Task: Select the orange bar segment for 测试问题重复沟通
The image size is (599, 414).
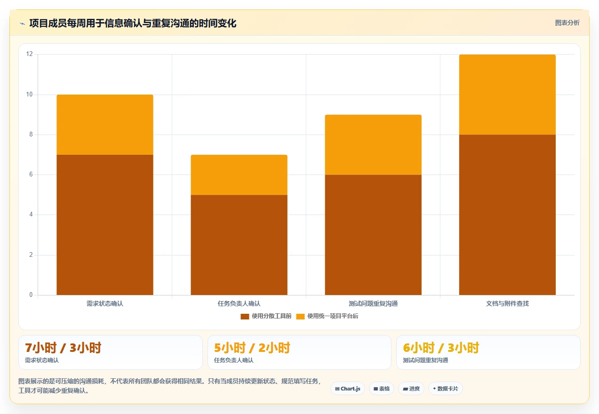Action: 373,145
